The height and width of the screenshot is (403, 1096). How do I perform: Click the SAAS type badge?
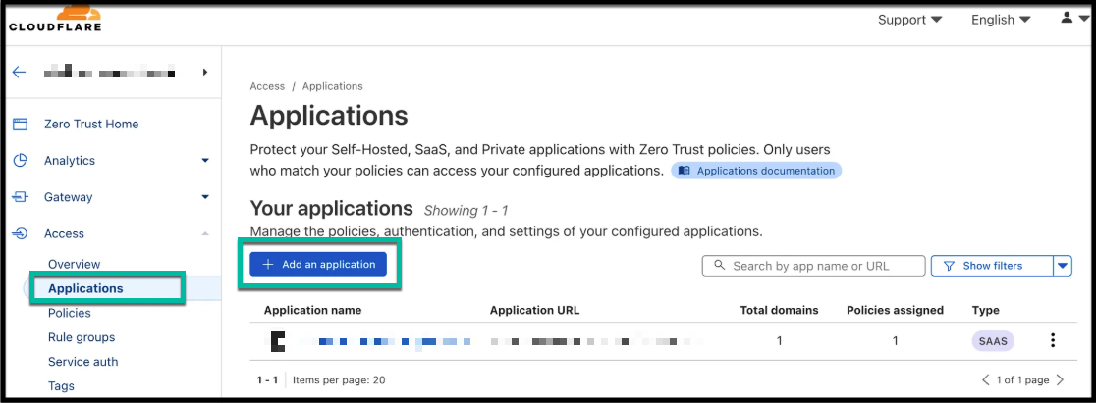point(993,341)
